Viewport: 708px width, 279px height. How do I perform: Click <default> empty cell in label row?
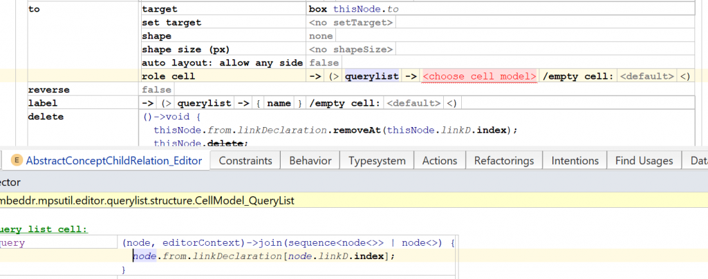pos(412,103)
